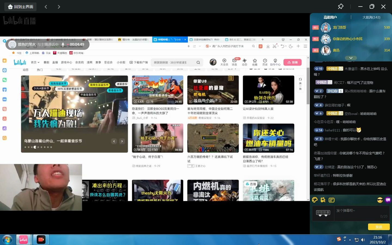The height and width of the screenshot is (245, 392).
Task: Open the Windows Start button
Action: [7, 240]
